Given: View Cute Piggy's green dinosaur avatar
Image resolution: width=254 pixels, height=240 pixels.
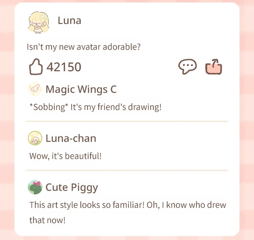Looking at the screenshot, I should coord(35,187).
